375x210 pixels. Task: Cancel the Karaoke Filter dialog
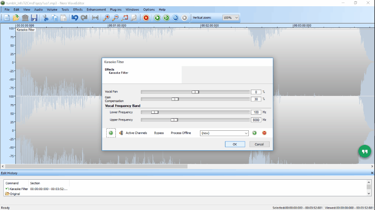tap(259, 144)
